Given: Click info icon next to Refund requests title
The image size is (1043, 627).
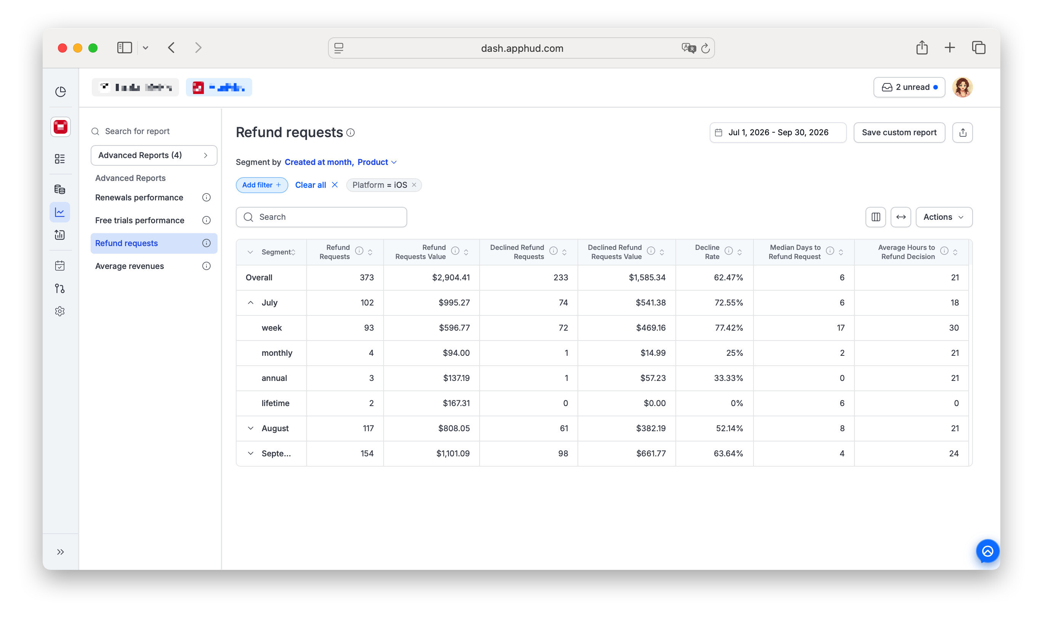Looking at the screenshot, I should click(x=350, y=133).
